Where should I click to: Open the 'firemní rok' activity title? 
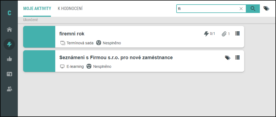click(x=72, y=34)
